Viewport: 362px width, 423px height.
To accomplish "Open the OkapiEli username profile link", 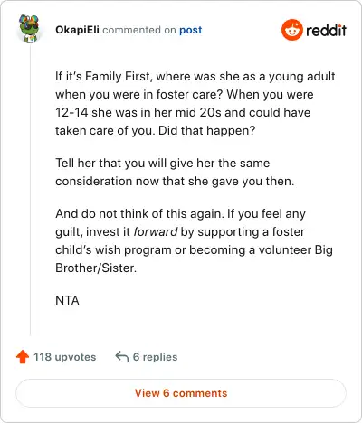I will tap(77, 30).
